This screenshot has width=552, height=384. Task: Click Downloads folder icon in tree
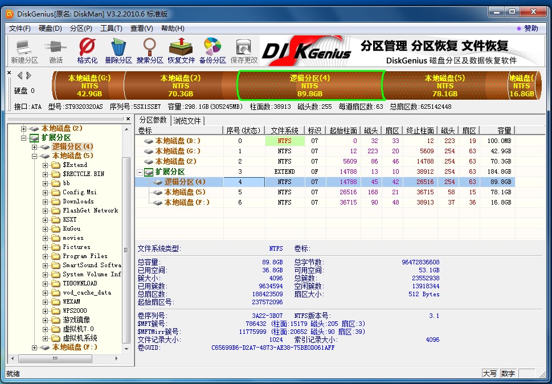click(56, 201)
